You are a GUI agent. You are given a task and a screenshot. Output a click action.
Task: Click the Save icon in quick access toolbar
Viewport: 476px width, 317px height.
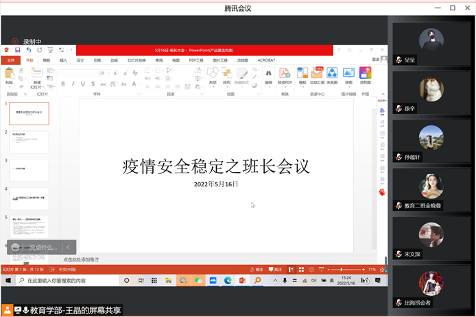(17, 50)
